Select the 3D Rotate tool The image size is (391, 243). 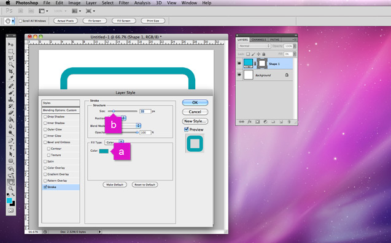tap(10, 169)
